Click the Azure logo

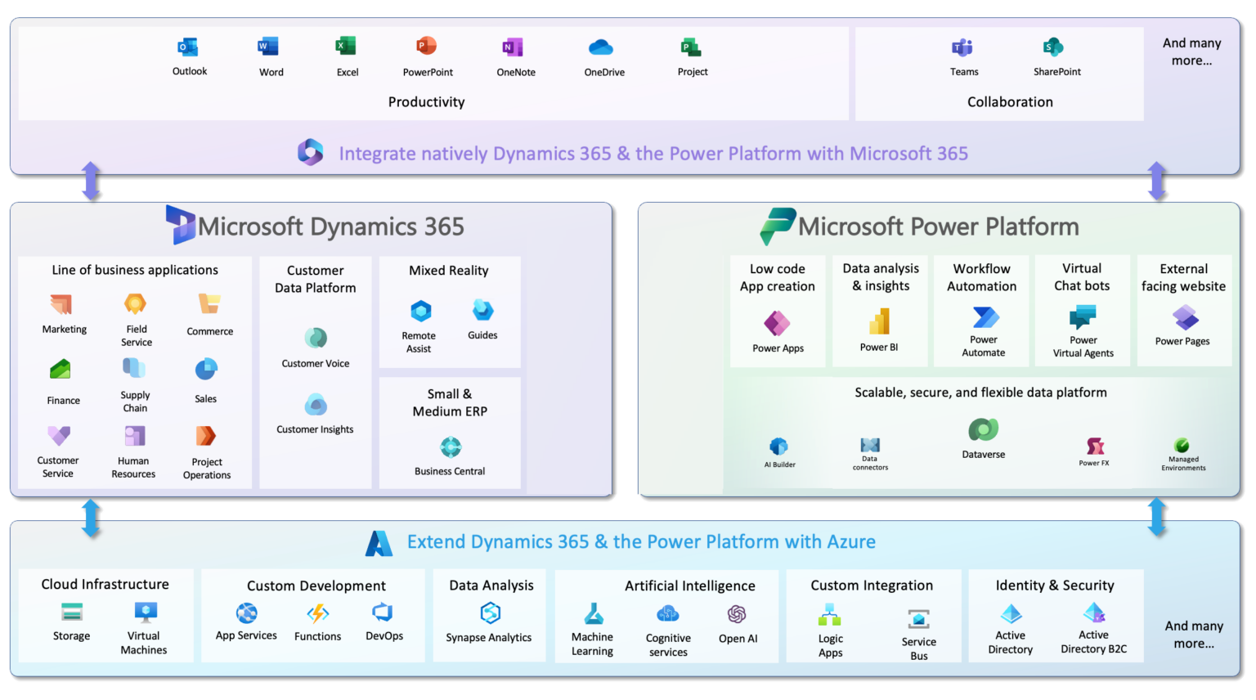click(379, 543)
